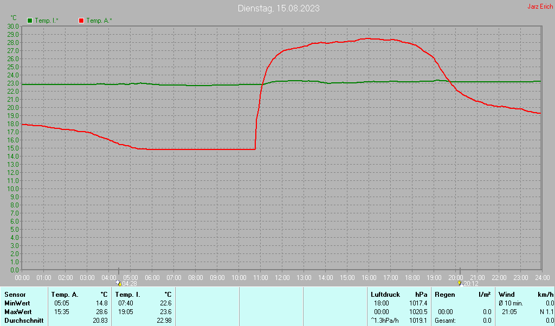The image size is (555, 326).
Task: Click Temp. I. minimum value '22.6'
Action: [166, 303]
